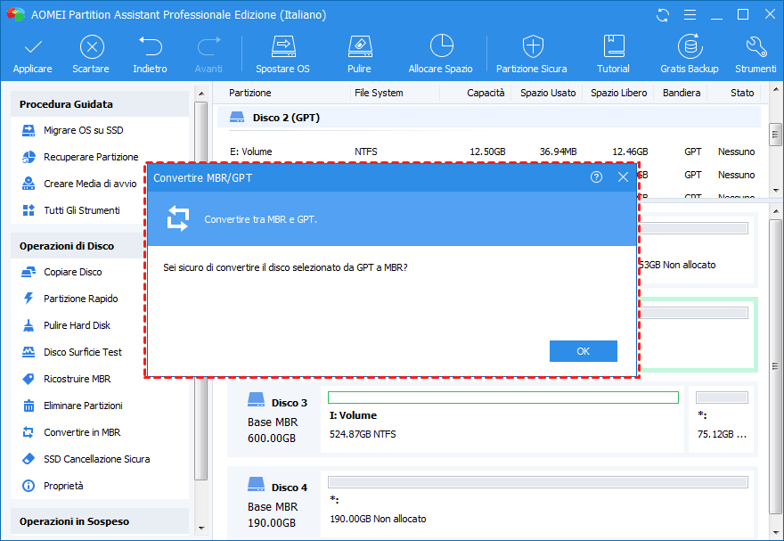Click OK to confirm GPT to MBR conversion

(583, 351)
